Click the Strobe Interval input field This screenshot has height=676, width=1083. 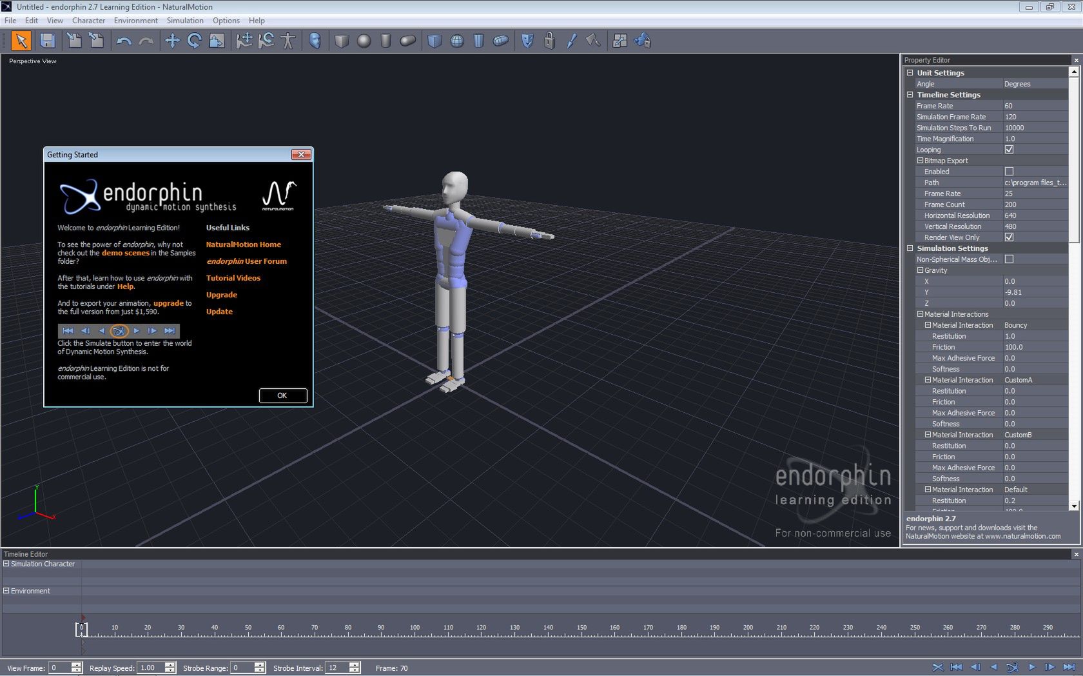coord(337,668)
